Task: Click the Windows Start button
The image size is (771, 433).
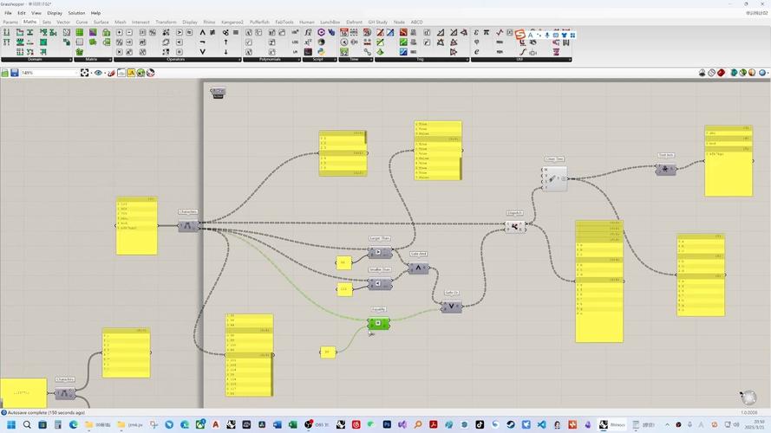Action: click(x=10, y=424)
